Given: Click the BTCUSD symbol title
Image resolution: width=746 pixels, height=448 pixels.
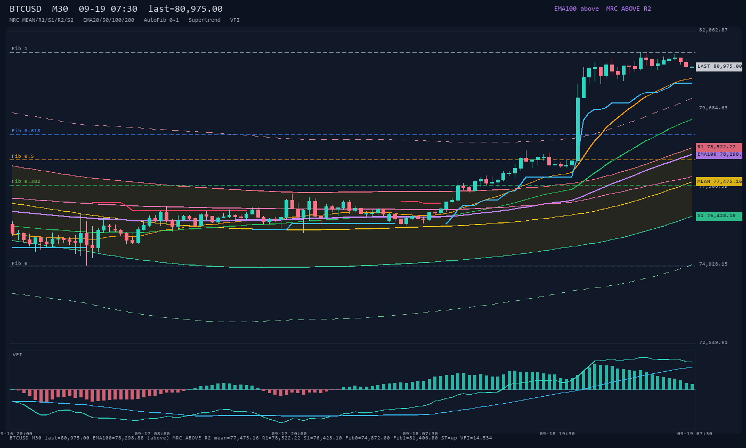Looking at the screenshot, I should tap(26, 9).
